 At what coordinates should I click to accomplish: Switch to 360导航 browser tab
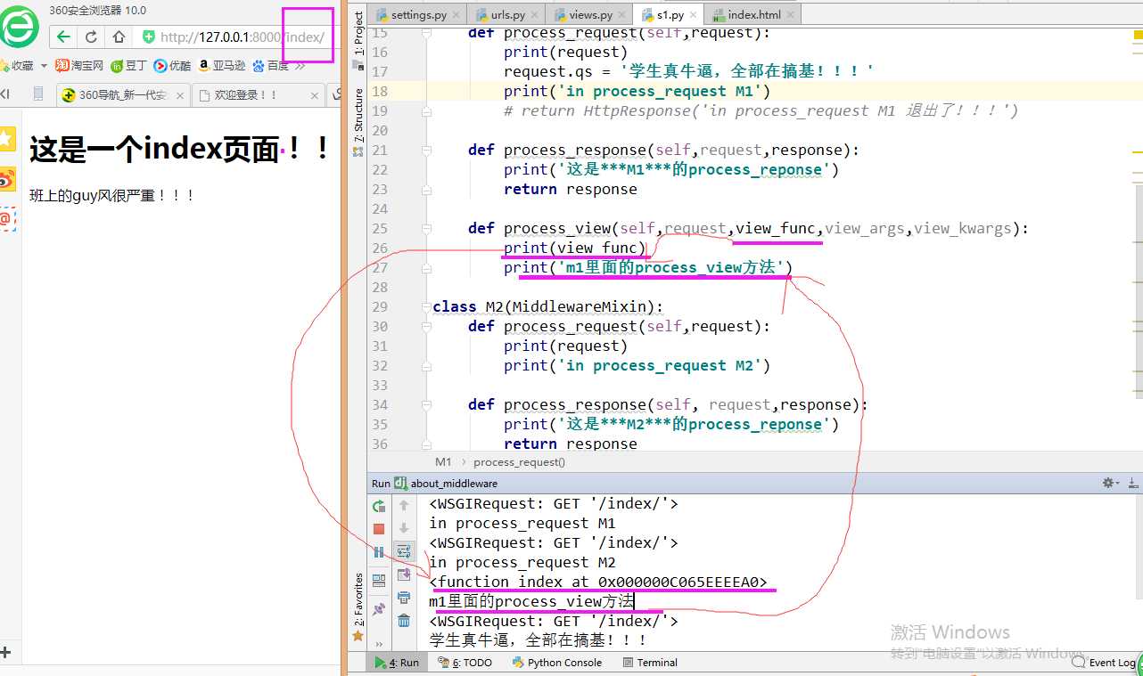pos(122,95)
